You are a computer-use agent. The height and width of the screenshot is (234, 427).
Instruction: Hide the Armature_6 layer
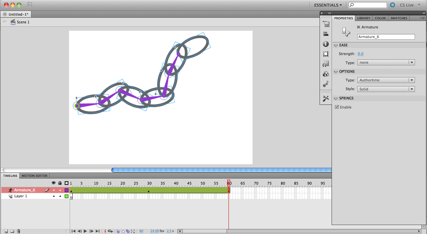click(54, 190)
